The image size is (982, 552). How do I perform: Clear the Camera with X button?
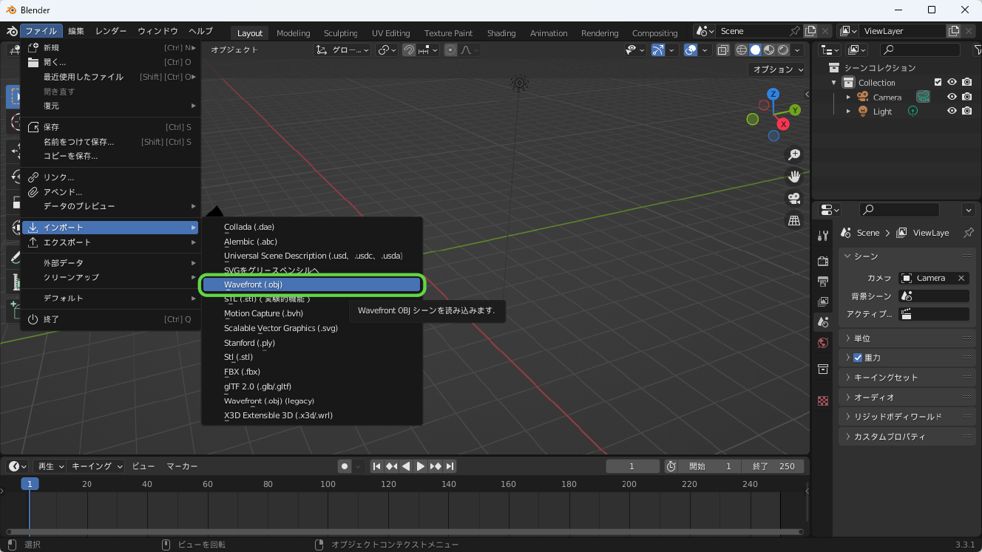[961, 278]
